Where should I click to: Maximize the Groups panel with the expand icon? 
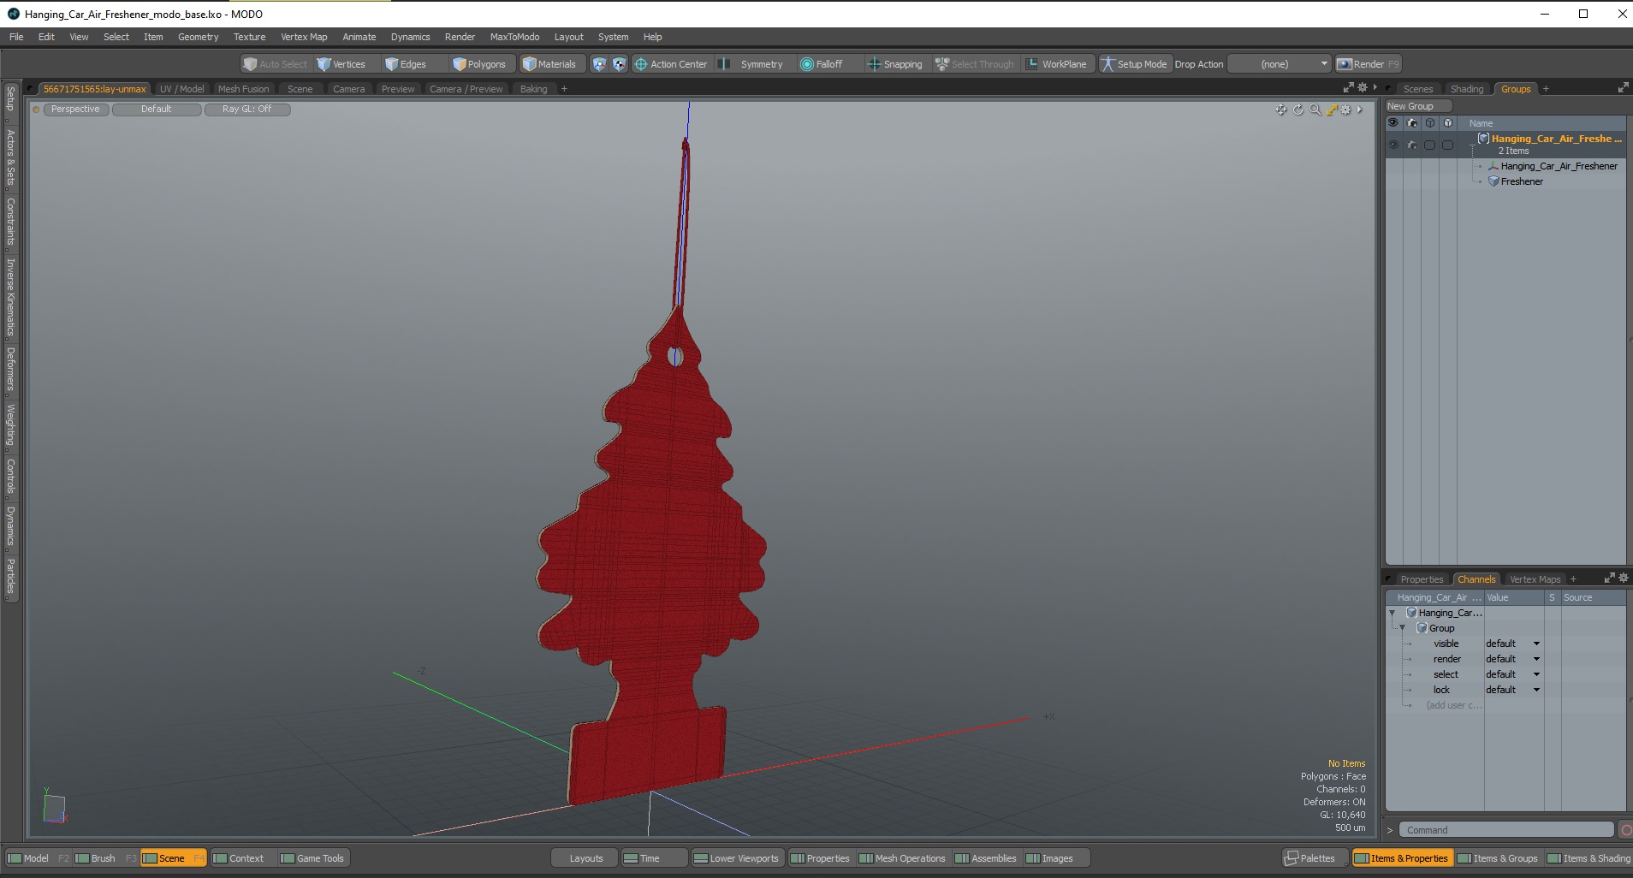coord(1623,88)
